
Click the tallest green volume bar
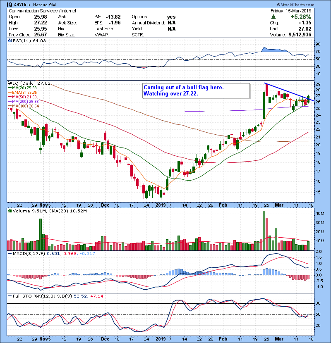pos(264,231)
